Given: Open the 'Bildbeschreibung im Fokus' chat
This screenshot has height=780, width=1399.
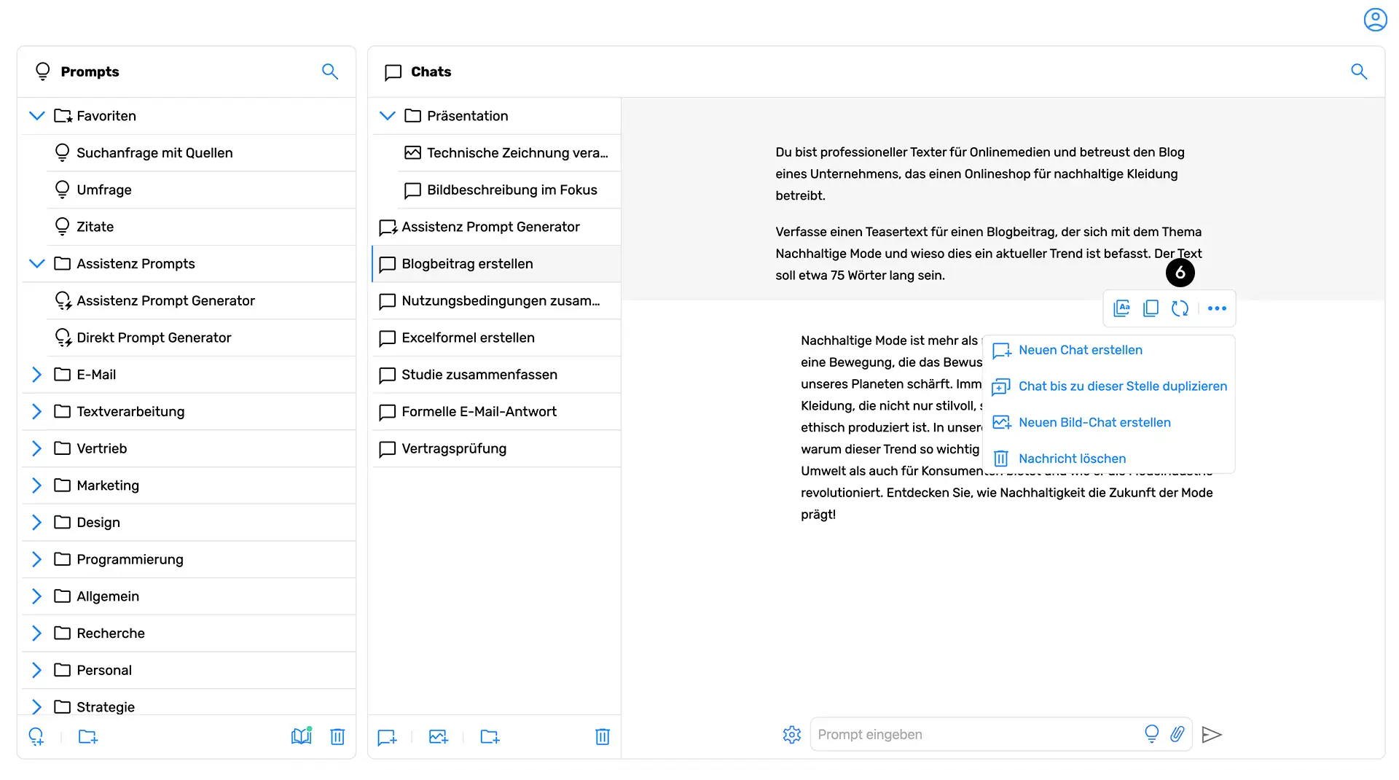Looking at the screenshot, I should [509, 190].
